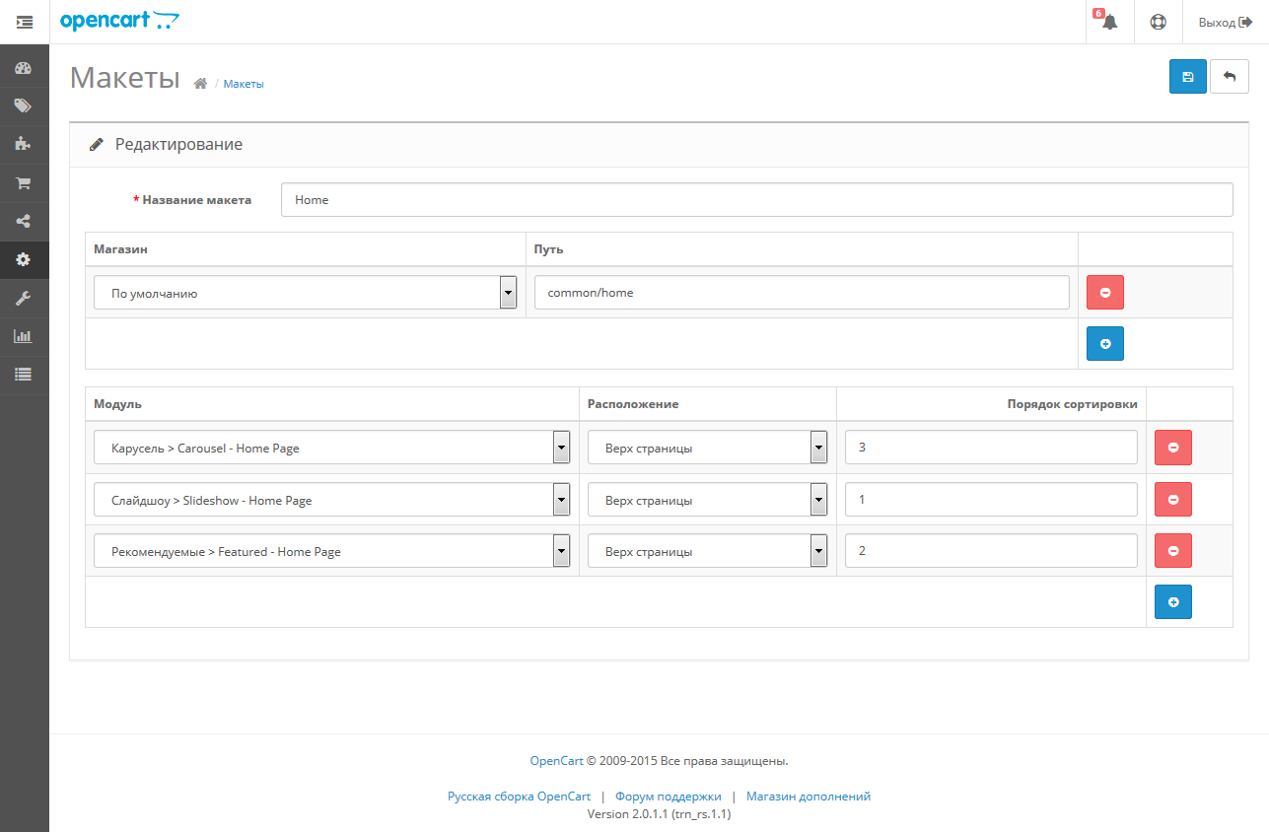Remove the common/home route row

click(1104, 293)
